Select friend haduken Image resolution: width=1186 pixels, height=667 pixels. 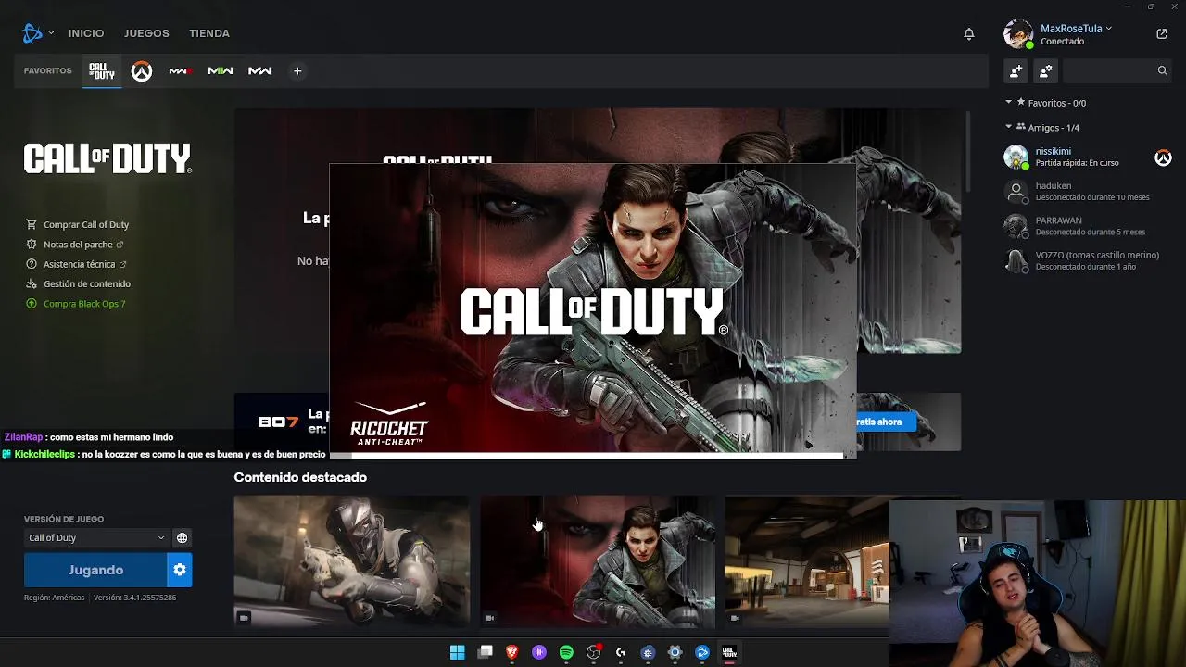(x=1089, y=192)
